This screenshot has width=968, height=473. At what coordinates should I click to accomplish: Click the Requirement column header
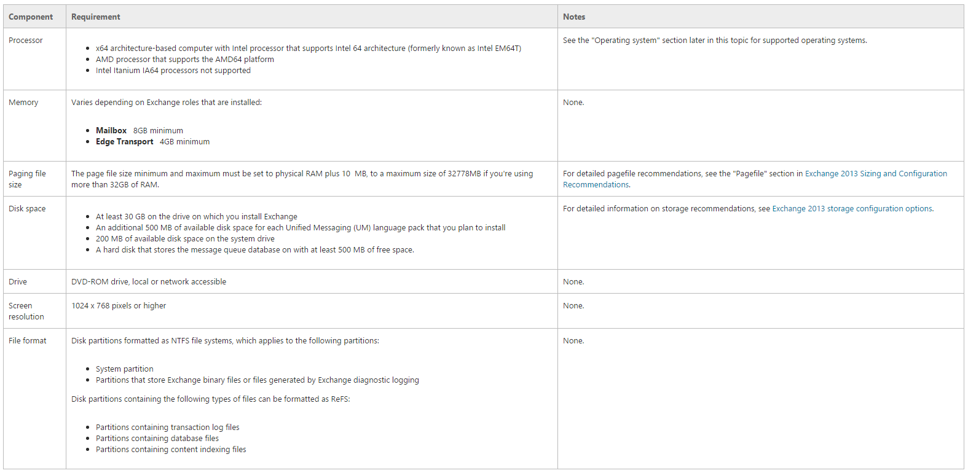point(96,17)
